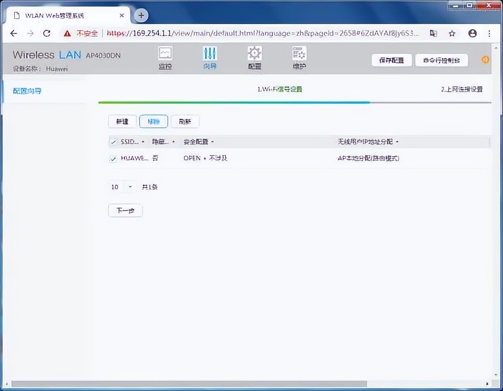This screenshot has width=503, height=391.
Task: Sort by the 安全配置 column arrow
Action: (212, 142)
